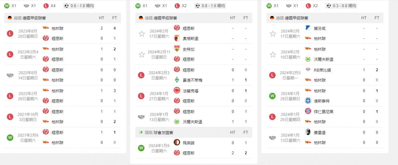The image size is (398, 165).
Task: Filter by W X1 wins in middle panel
Action: tap(141, 6)
